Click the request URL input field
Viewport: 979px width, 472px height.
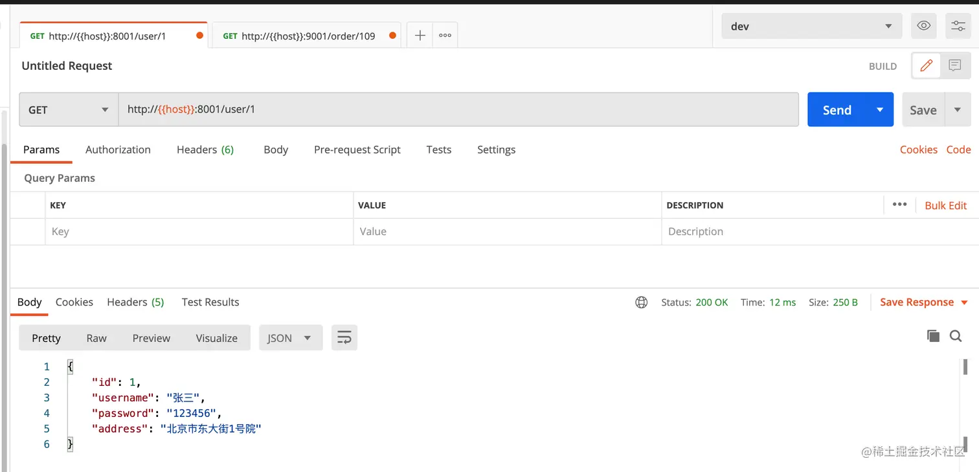tap(458, 109)
